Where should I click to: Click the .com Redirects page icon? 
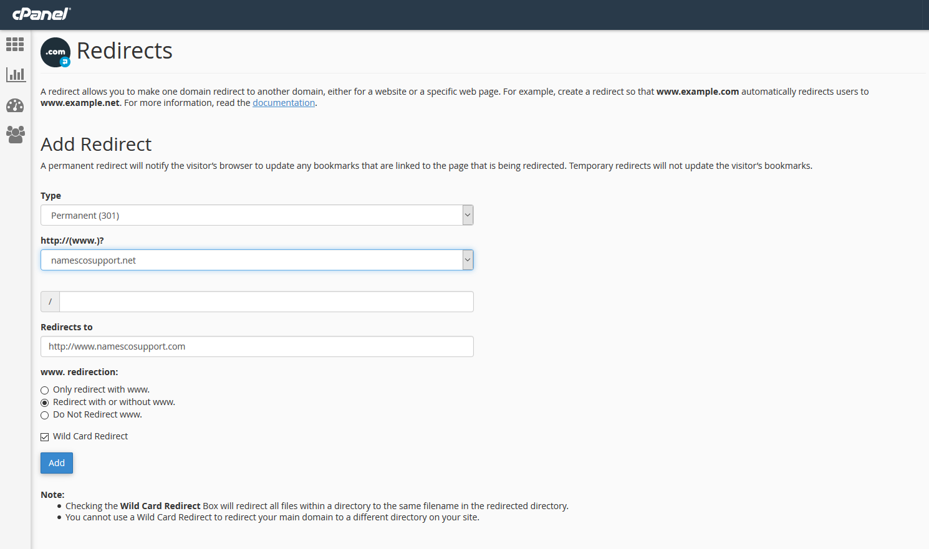[x=55, y=52]
